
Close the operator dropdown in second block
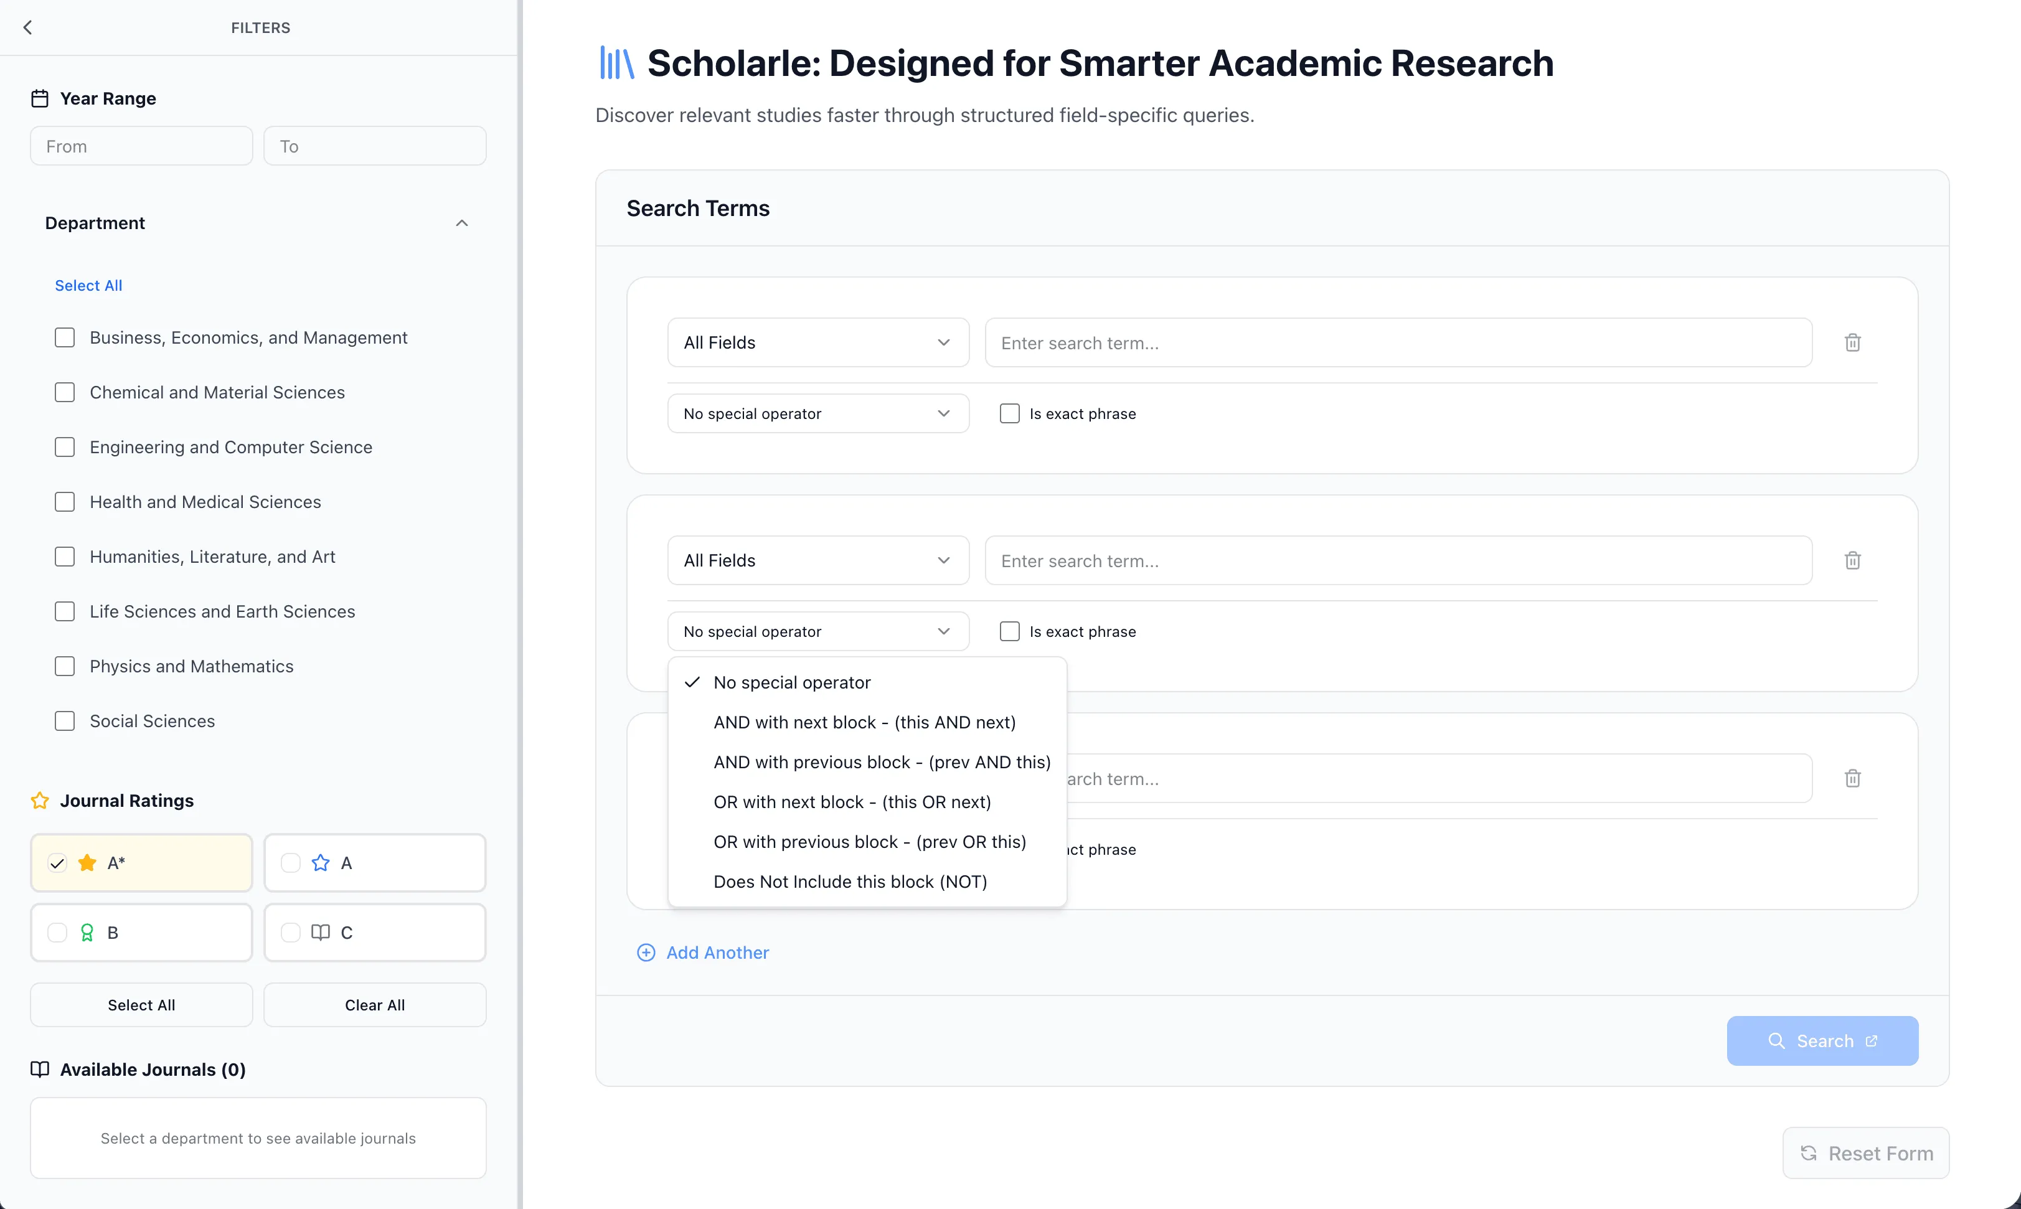point(818,631)
